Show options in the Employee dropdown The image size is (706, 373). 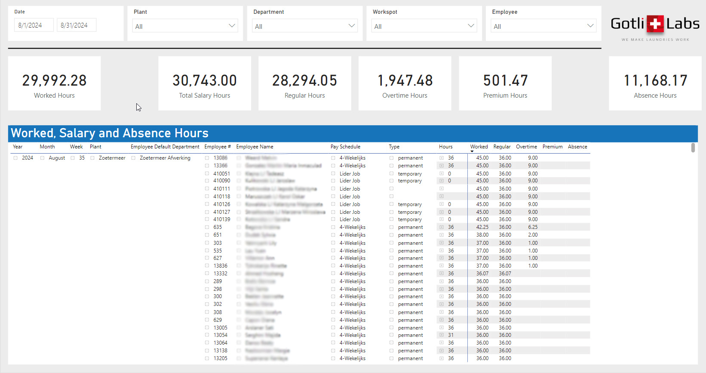[x=543, y=26]
